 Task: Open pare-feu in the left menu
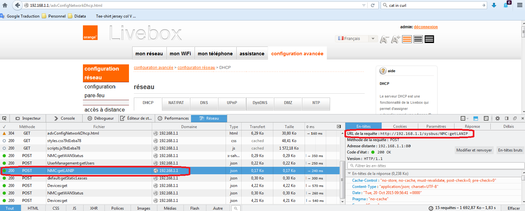click(94, 96)
